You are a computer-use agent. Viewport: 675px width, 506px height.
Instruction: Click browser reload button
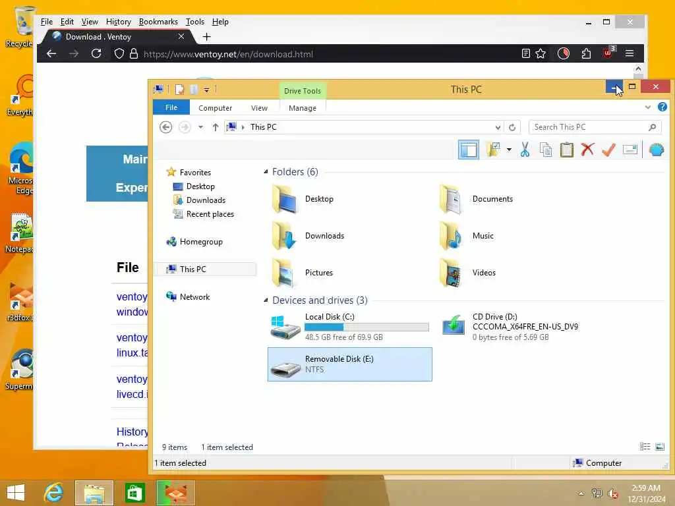click(x=96, y=53)
